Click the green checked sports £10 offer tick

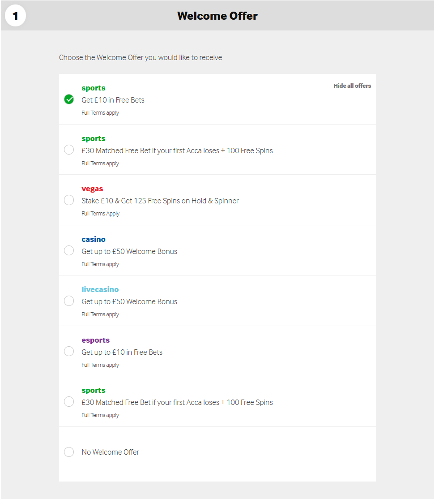coord(69,99)
